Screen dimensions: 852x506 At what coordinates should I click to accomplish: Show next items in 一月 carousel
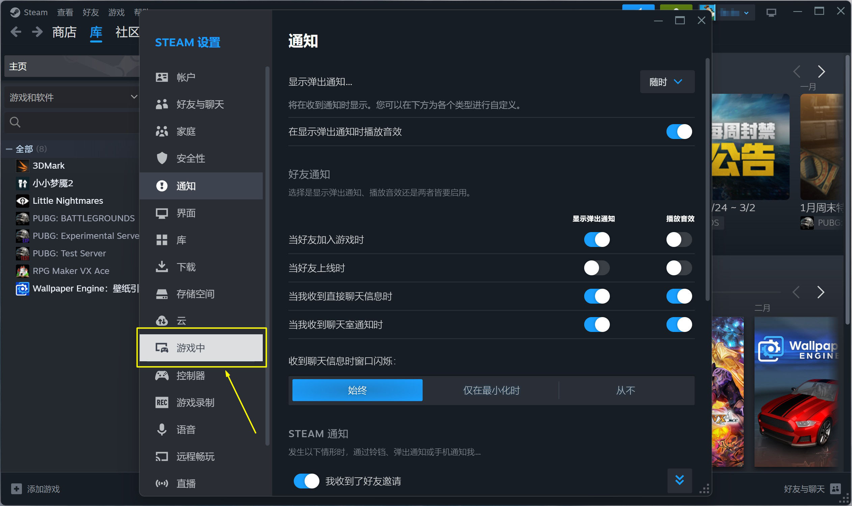(821, 72)
